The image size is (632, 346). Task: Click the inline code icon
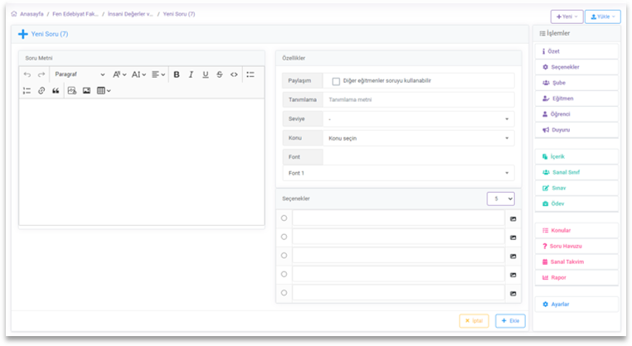pos(234,74)
